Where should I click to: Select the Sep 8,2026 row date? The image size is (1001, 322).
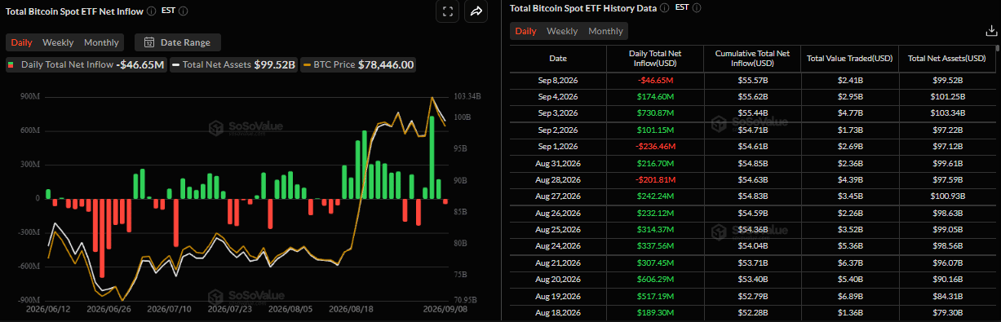point(558,81)
